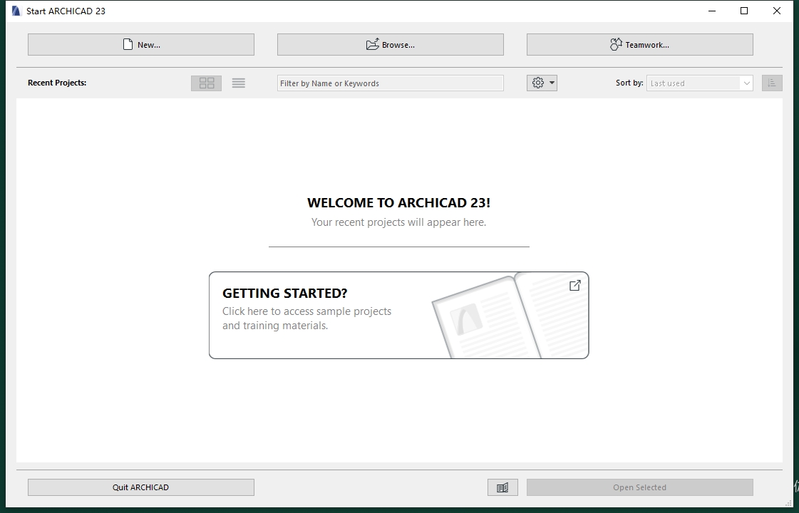Click the open book illustration thumbnail
This screenshot has height=513, width=799.
510,316
